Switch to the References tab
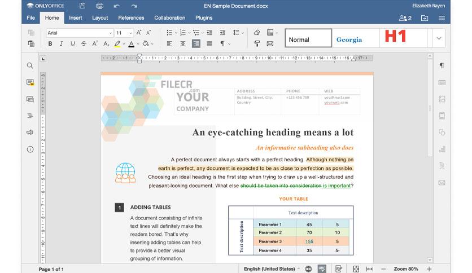This screenshot has width=472, height=273. tap(131, 17)
